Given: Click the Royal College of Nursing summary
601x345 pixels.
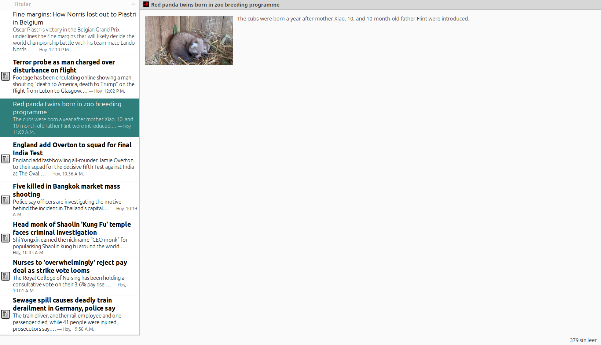Looking at the screenshot, I should point(69,284).
